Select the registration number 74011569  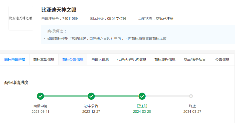(x=70, y=18)
